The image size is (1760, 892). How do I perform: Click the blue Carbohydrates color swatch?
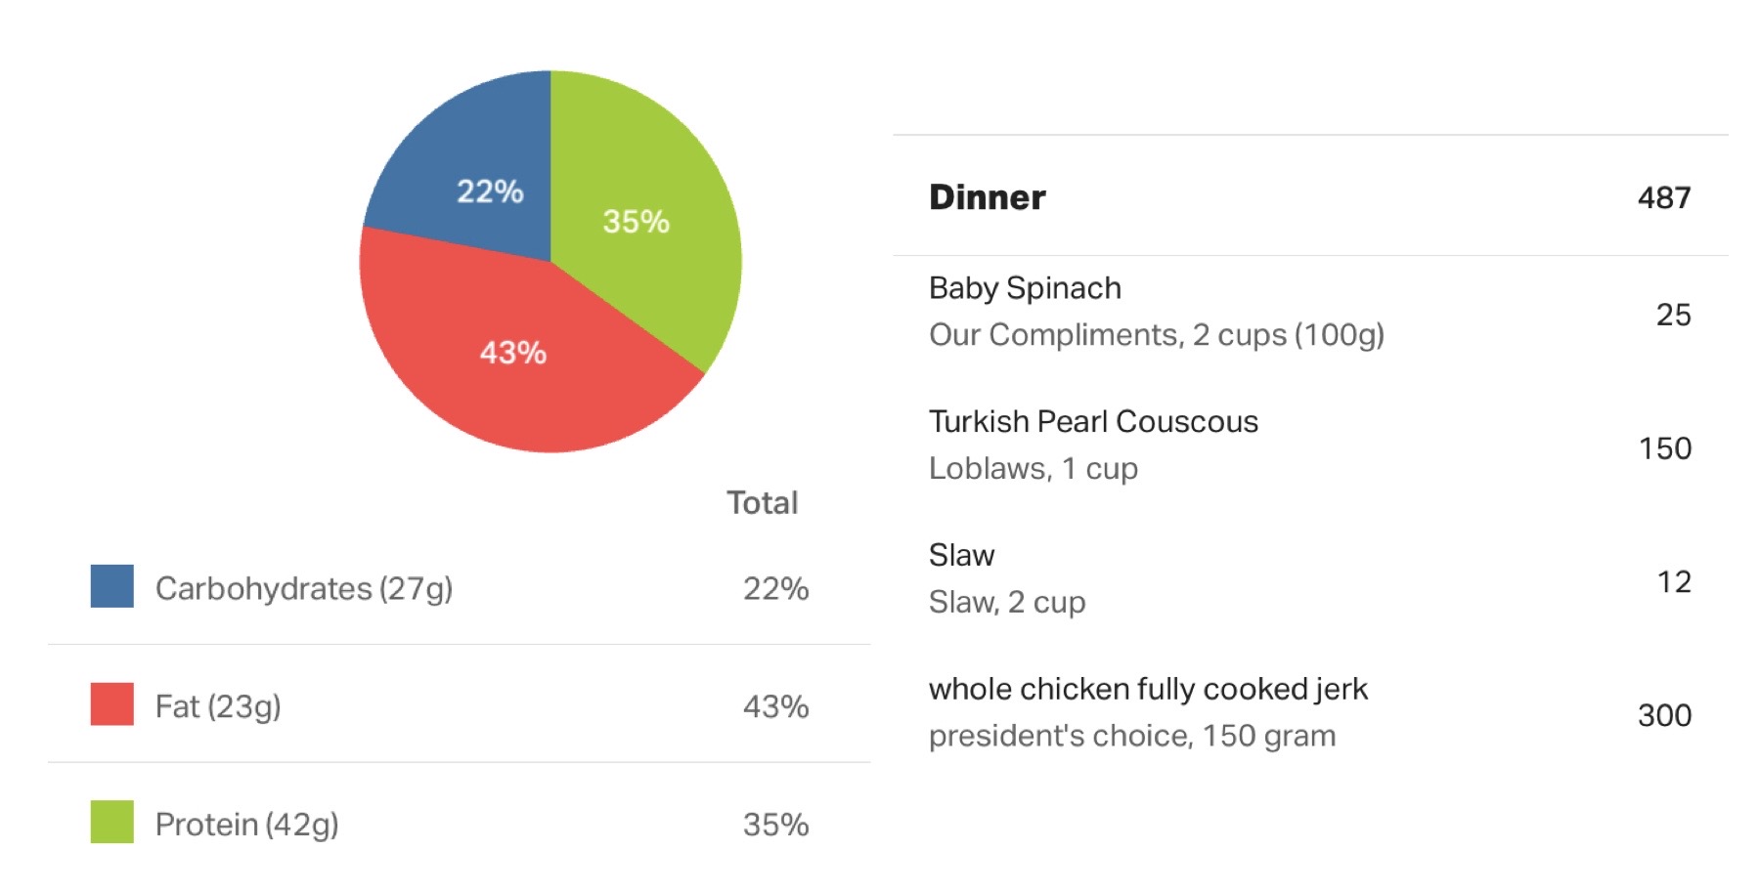click(111, 586)
